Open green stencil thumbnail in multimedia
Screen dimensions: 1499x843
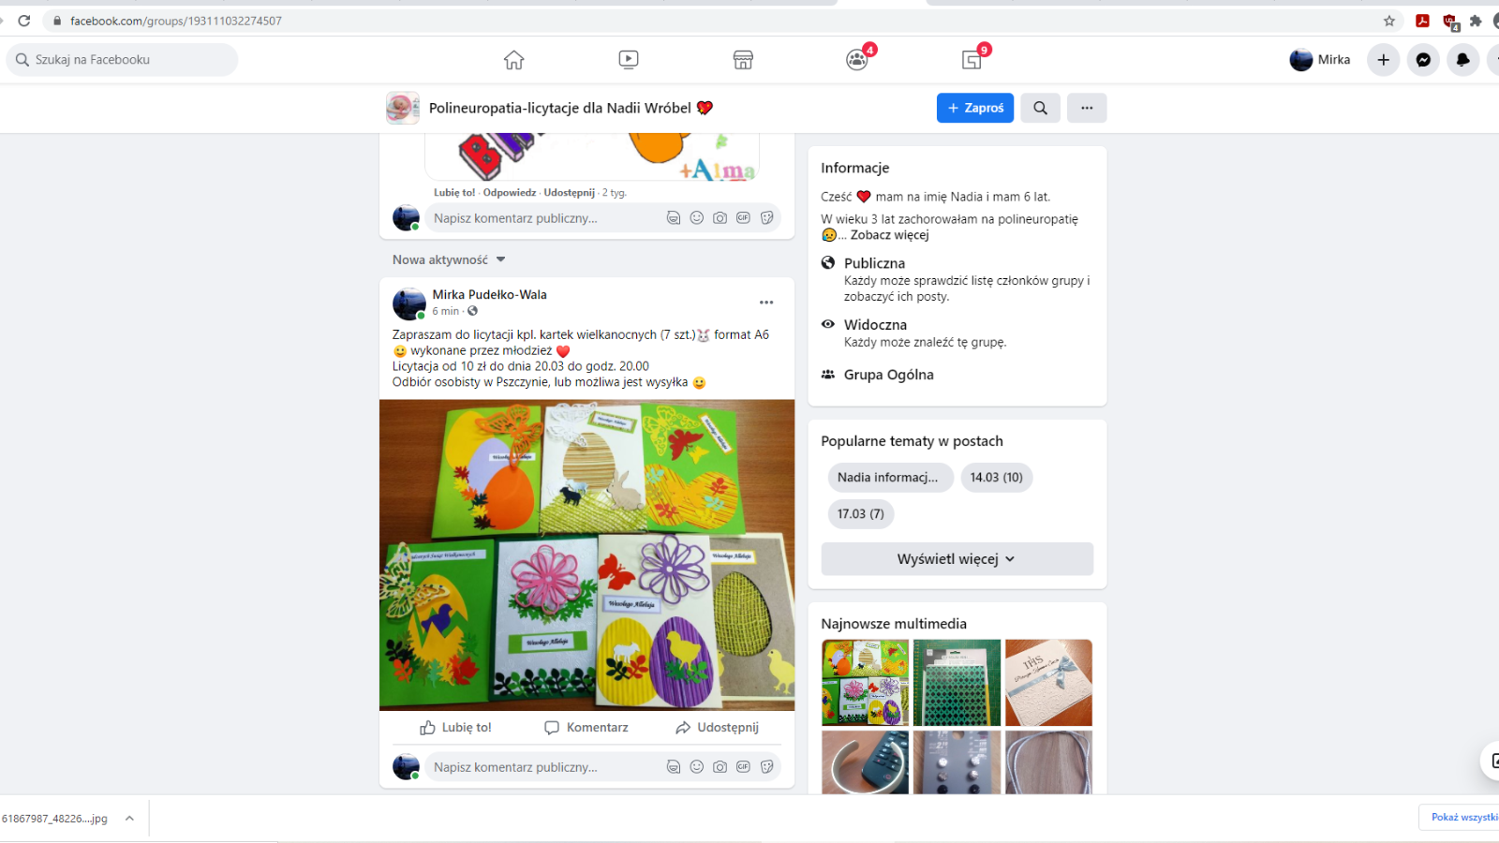coord(957,683)
